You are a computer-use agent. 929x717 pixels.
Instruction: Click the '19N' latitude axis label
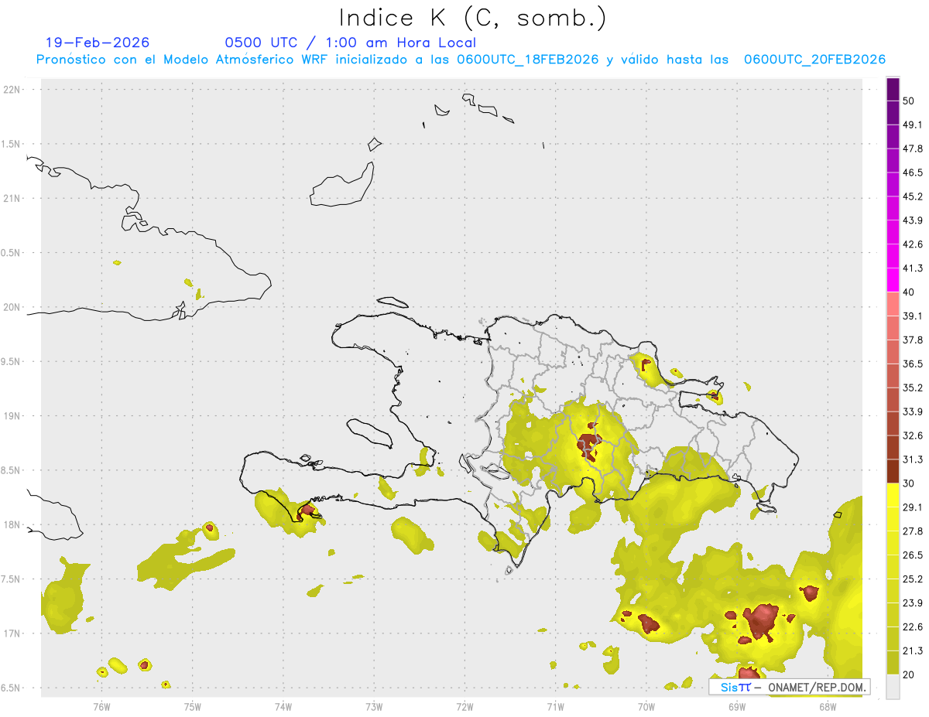[13, 416]
